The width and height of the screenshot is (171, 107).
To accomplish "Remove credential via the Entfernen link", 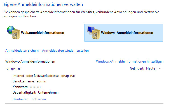I will point(39,99).
